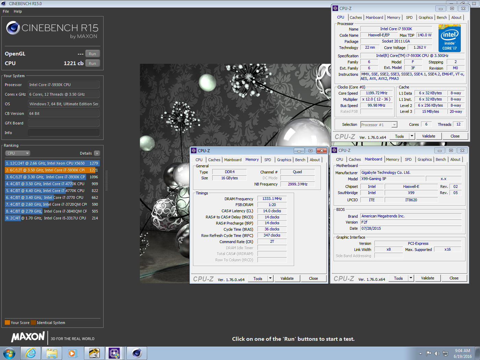Click the empty Info field
This screenshot has width=480, height=360.
coord(64,133)
